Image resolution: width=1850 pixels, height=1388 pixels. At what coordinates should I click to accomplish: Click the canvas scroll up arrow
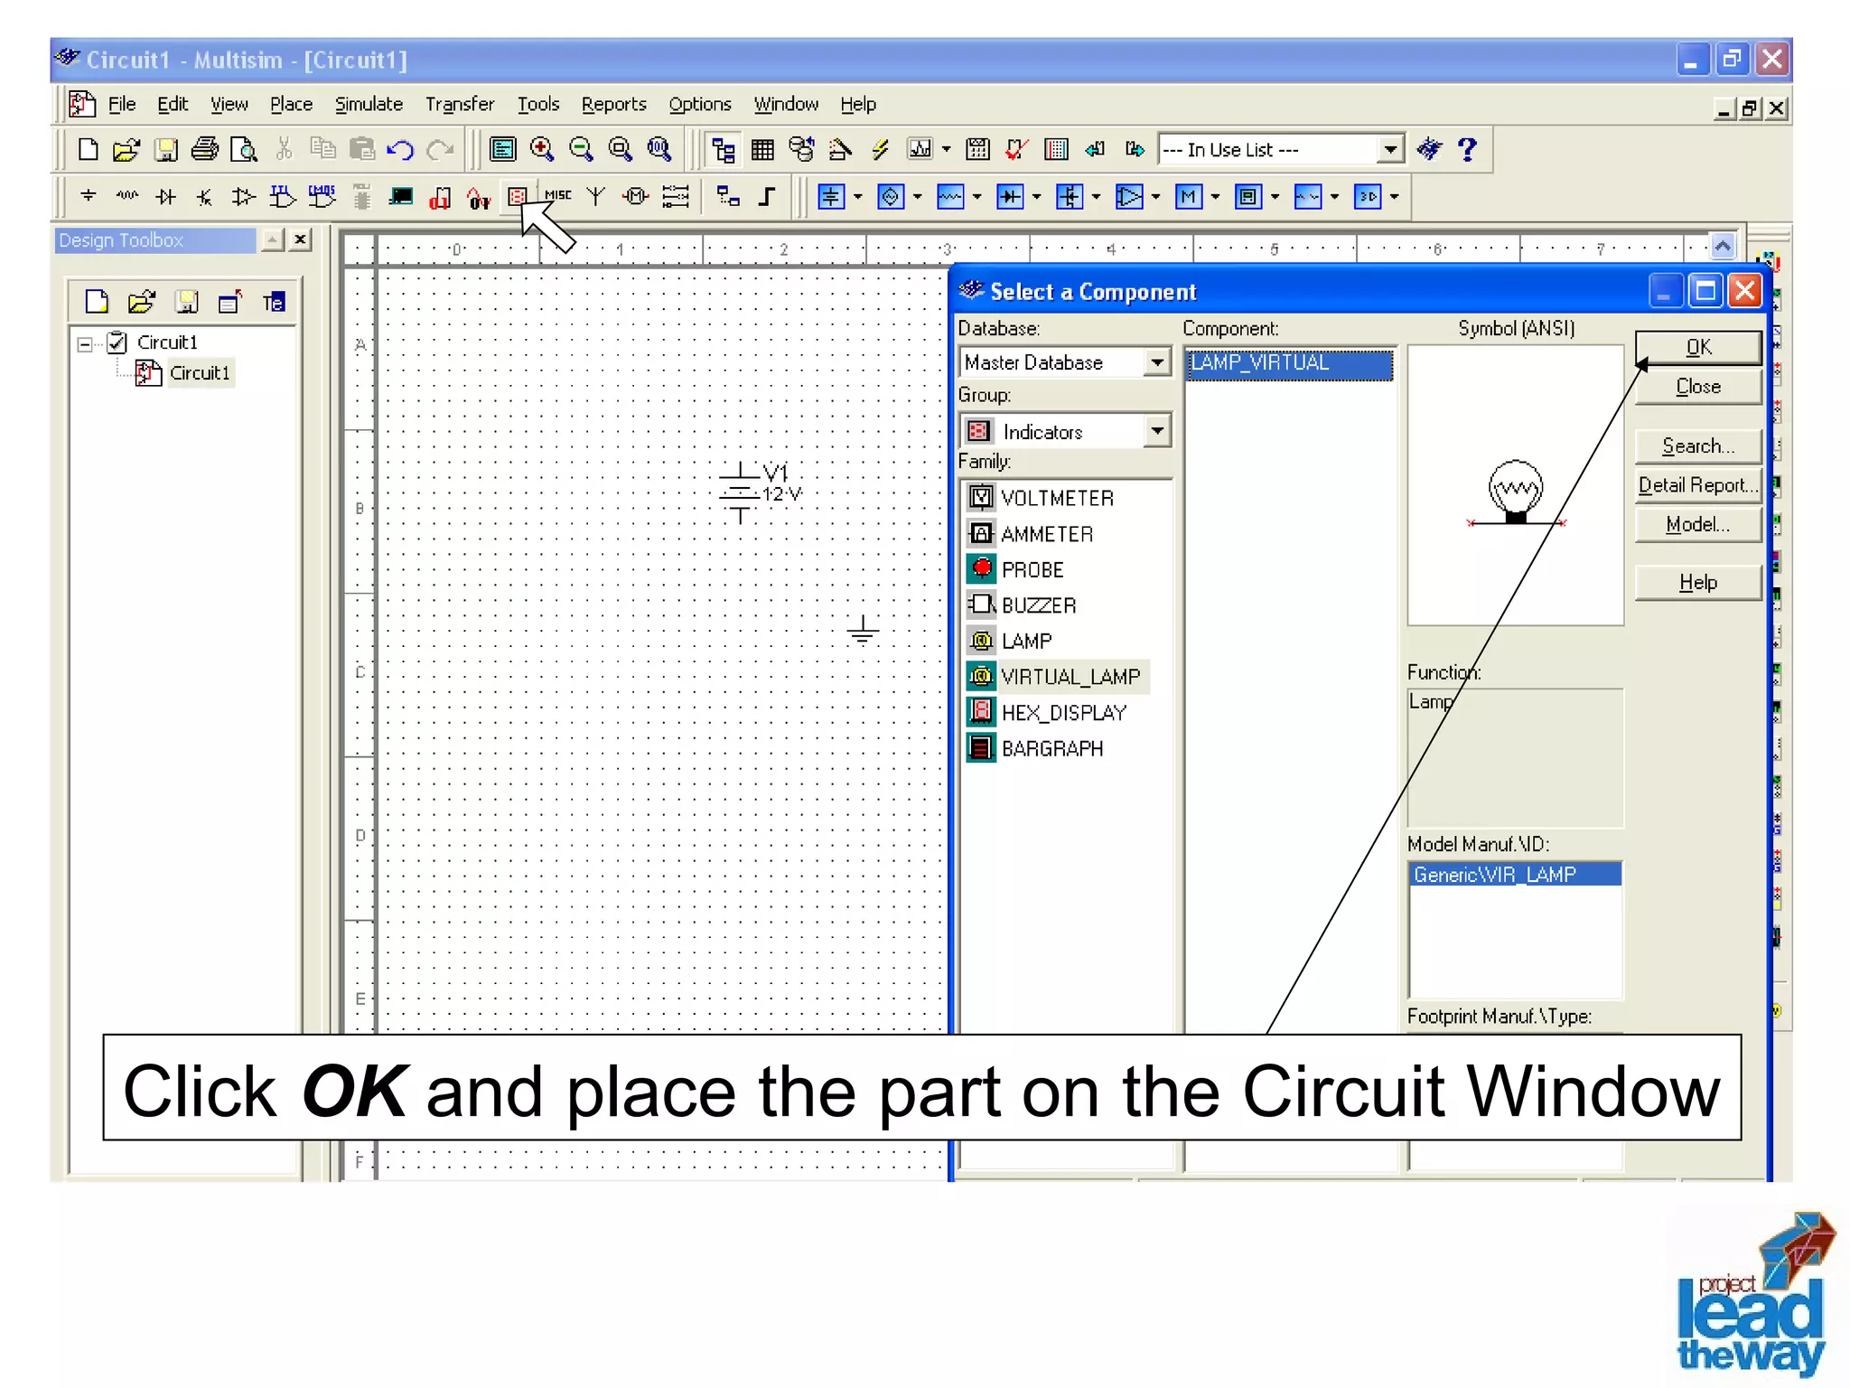click(1723, 246)
